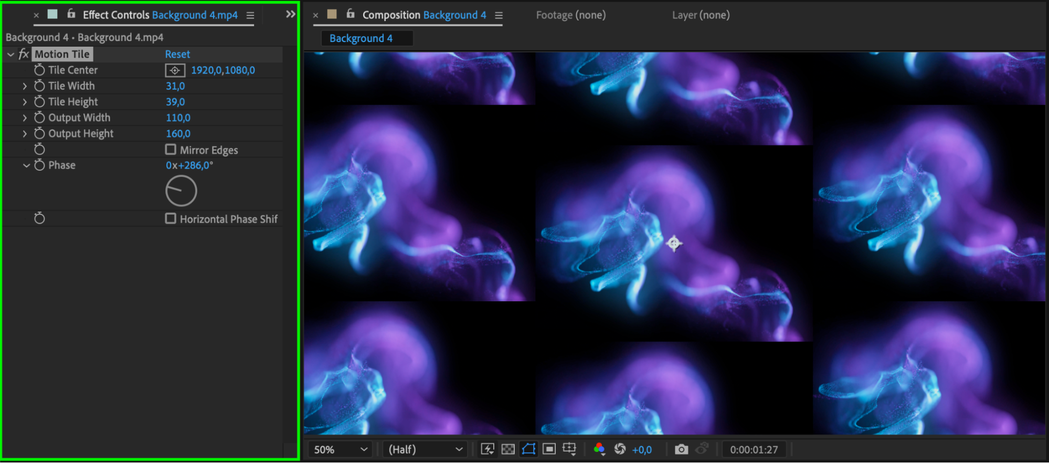Switch to the Layer (none) tab

click(701, 15)
